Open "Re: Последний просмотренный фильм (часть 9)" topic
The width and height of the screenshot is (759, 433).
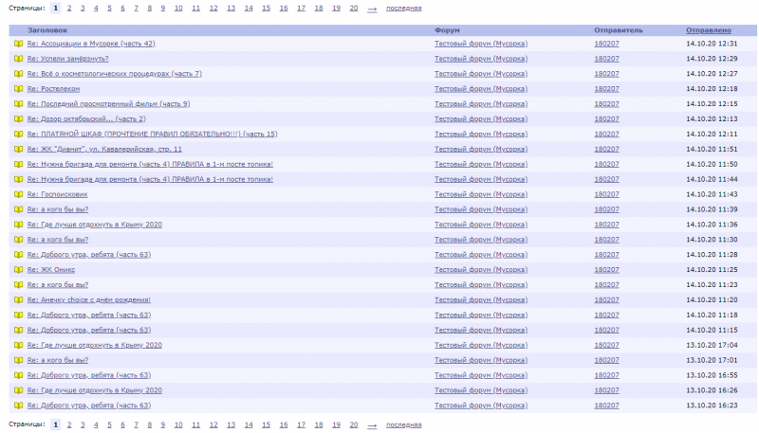point(108,104)
